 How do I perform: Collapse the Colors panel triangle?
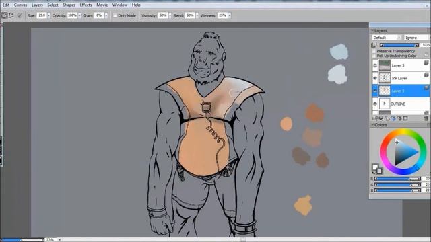pyautogui.click(x=372, y=125)
